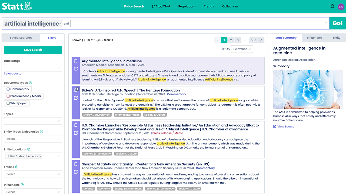This screenshot has width=346, height=194.
Task: Click the Economy topic tag
Action: [104, 189]
